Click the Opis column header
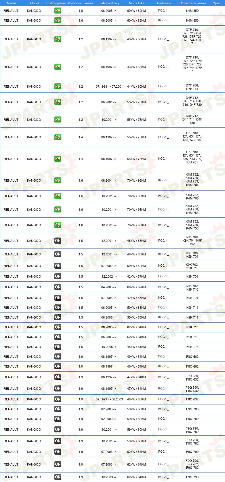The height and width of the screenshot is (482, 225). (216, 3)
